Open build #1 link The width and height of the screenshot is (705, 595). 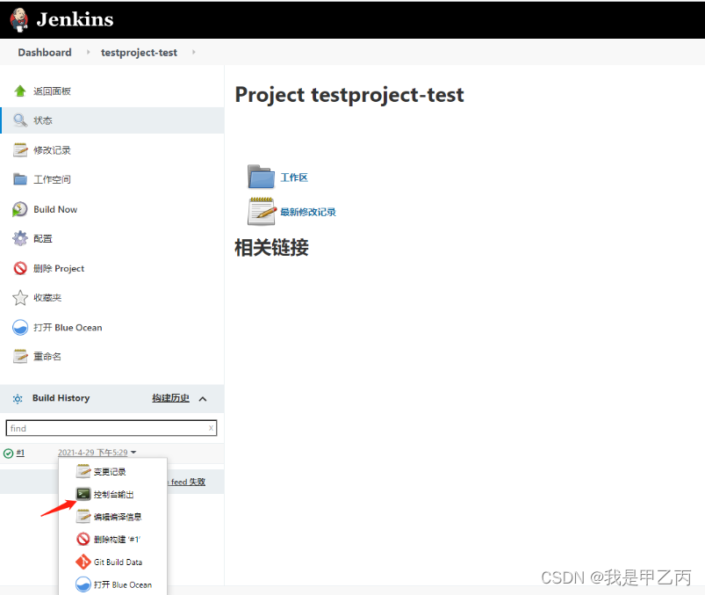[x=20, y=453]
